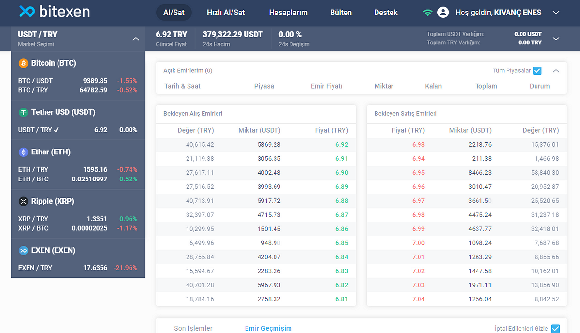Select the BTC / USDT market

click(x=78, y=81)
